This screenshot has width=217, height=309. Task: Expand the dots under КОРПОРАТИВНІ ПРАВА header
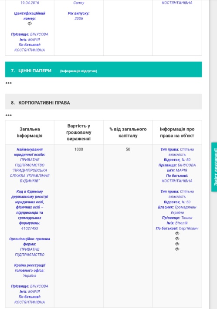8,115
